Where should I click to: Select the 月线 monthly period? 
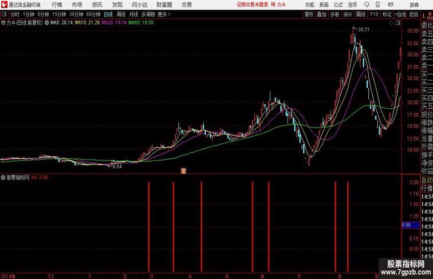click(x=133, y=14)
